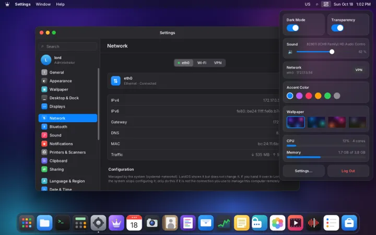Screen dimensions: 376x235
Task: Switch to the VPN tab in Network
Action: [x=218, y=63]
